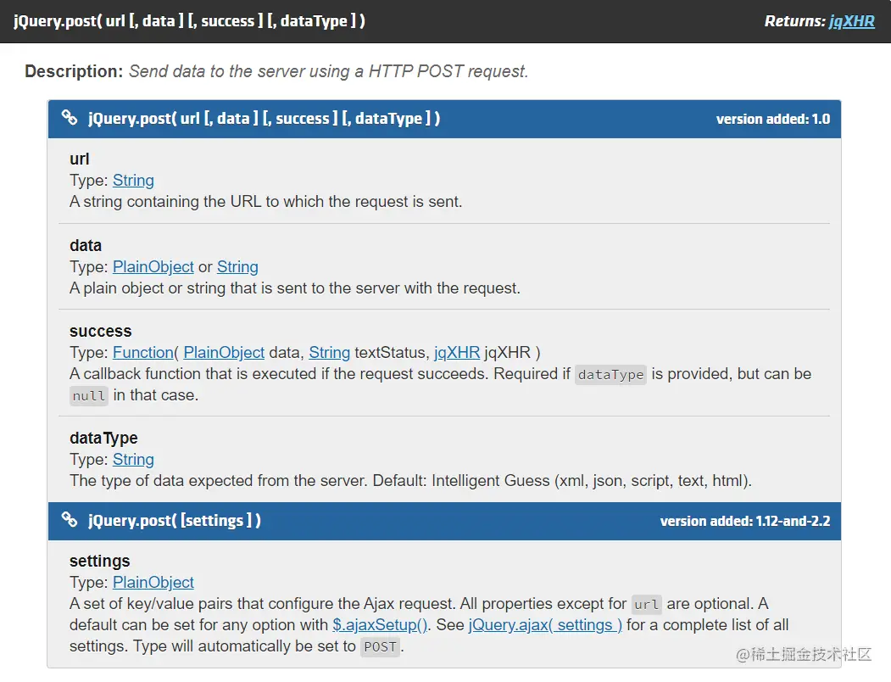
Task: Click the 'version added: 1.12-and-2.2' label
Action: point(744,521)
